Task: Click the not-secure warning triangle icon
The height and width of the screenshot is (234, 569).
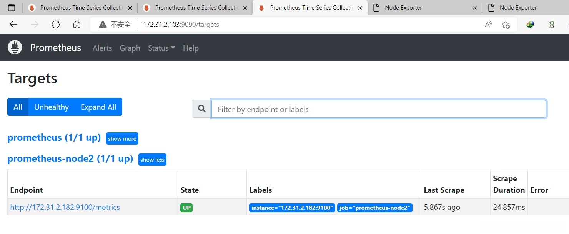Action: tap(103, 25)
